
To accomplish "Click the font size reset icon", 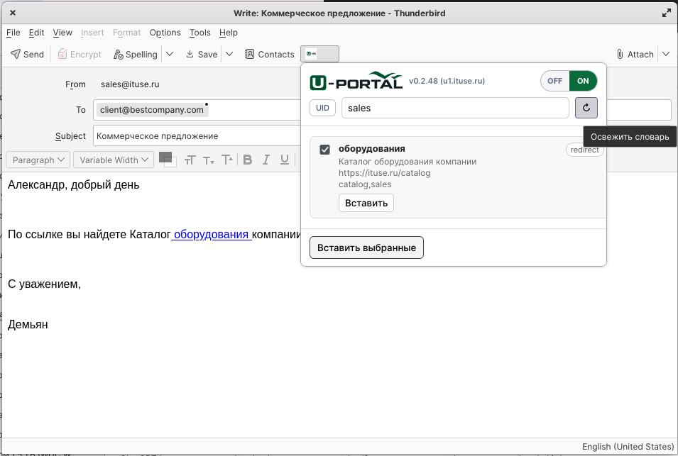I will (x=190, y=160).
